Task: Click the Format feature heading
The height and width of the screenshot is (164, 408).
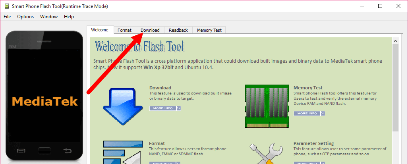Action: point(157,143)
